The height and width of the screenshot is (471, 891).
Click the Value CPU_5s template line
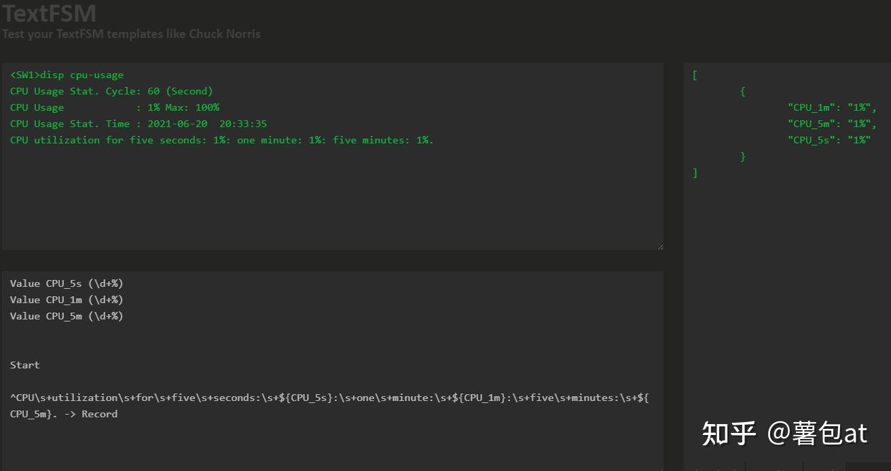pos(67,283)
